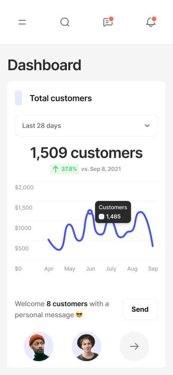Click the right arrow circle next to avatars
The image size is (173, 375).
click(x=134, y=346)
